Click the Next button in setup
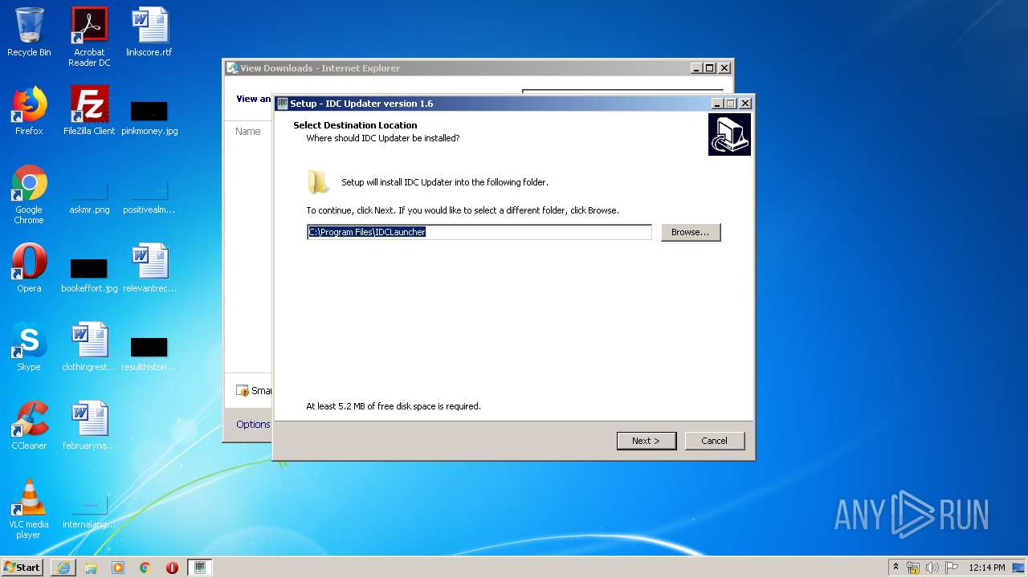This screenshot has height=578, width=1028. pos(647,441)
